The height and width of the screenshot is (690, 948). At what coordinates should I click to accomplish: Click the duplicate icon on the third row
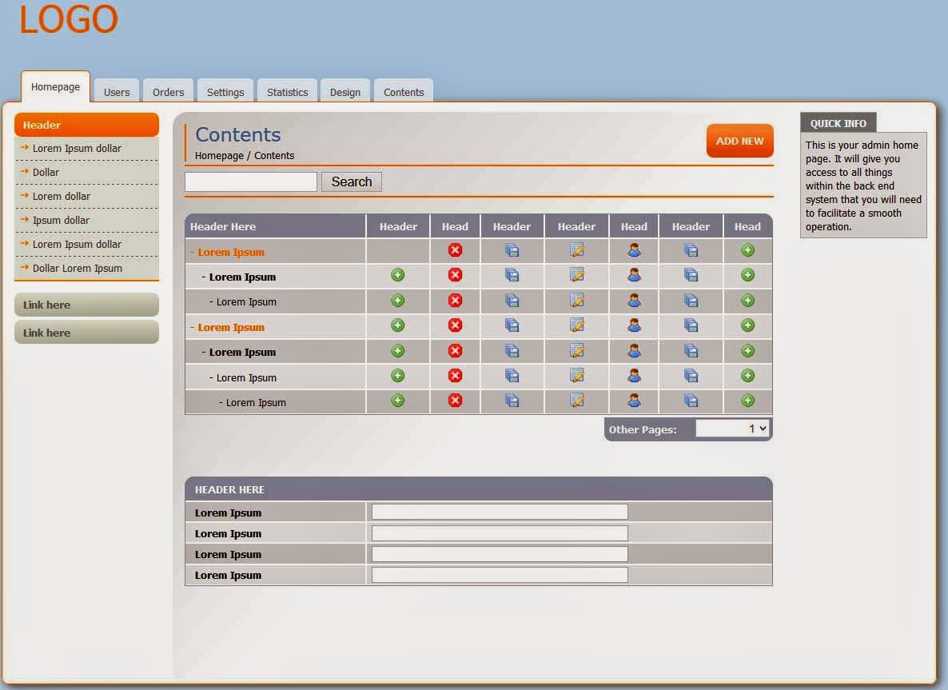pyautogui.click(x=512, y=300)
